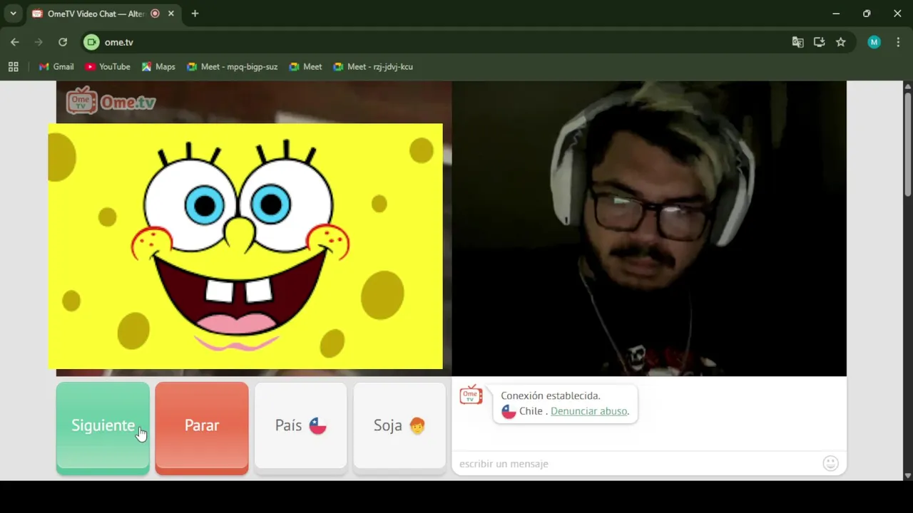Viewport: 913px width, 513px height.
Task: Click the Siguiente button
Action: tap(103, 428)
